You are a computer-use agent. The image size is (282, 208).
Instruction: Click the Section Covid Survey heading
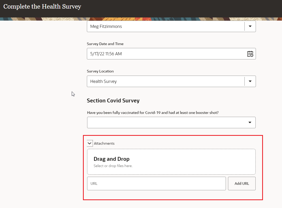click(x=113, y=100)
